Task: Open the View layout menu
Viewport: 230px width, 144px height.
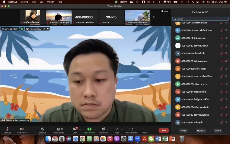Action: click(165, 11)
